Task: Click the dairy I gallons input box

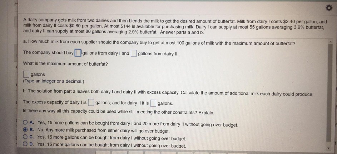Action: (78, 53)
